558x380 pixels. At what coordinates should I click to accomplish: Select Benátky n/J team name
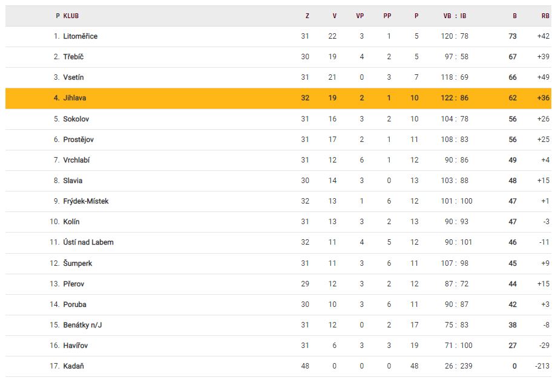point(84,325)
